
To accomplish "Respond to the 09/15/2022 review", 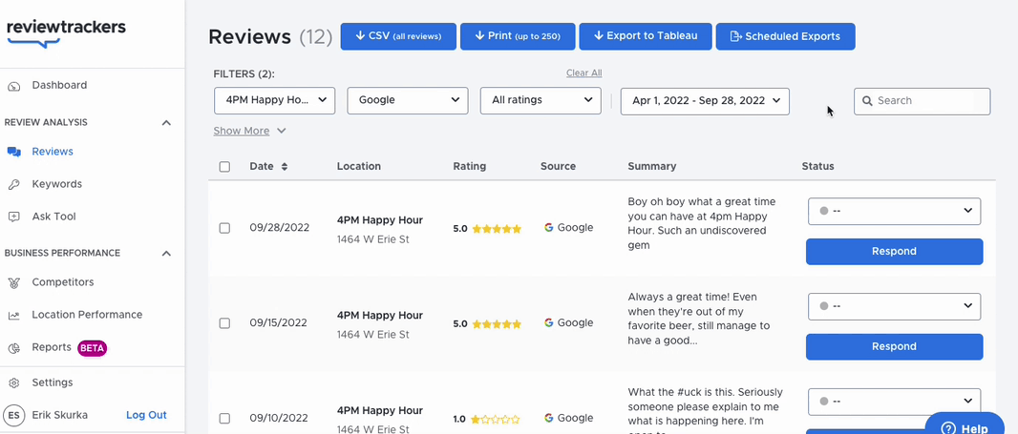I will tap(894, 347).
